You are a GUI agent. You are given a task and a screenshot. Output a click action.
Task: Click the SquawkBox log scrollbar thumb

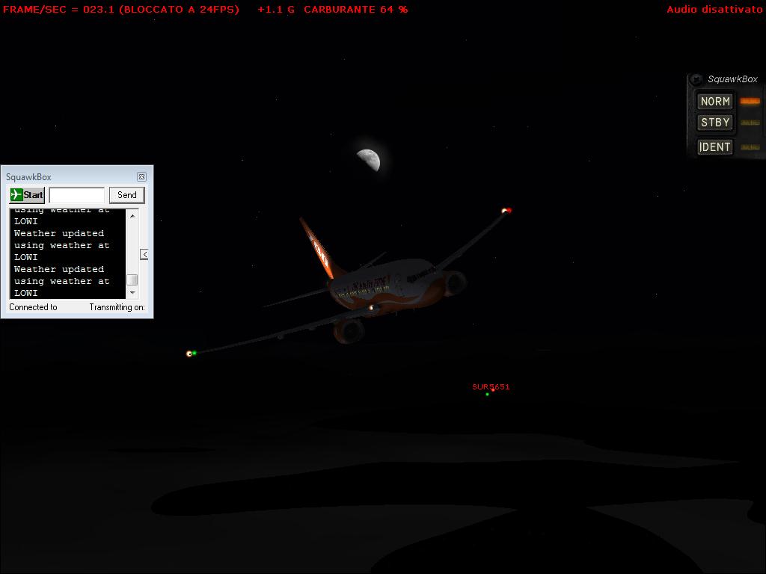132,280
